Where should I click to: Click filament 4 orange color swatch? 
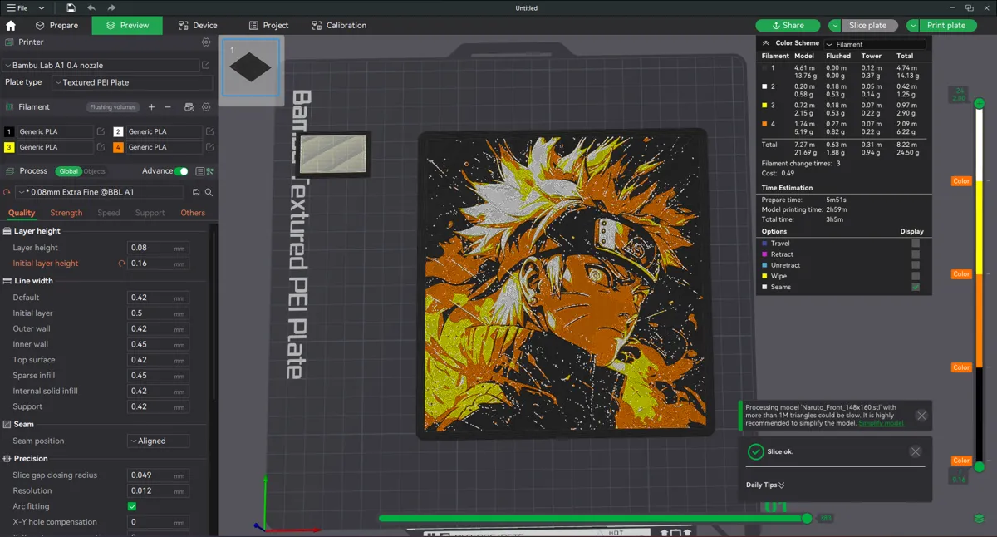[x=118, y=147]
